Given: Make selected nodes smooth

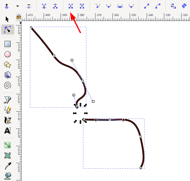Looking at the screenshot, I should pos(108,6).
